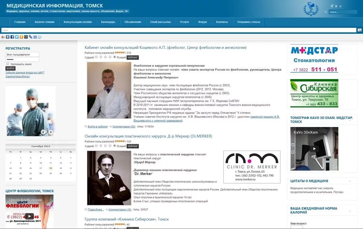The image size is (363, 229).
Task: Open the Форум menu item
Action: (203, 22)
